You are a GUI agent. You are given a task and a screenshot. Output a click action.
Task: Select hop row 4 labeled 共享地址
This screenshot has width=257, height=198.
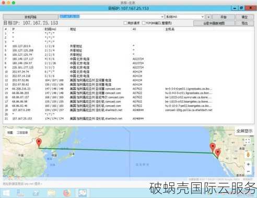pyautogui.click(x=128, y=46)
